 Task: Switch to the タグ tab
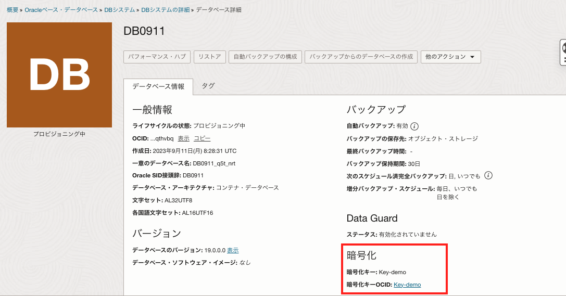(208, 86)
